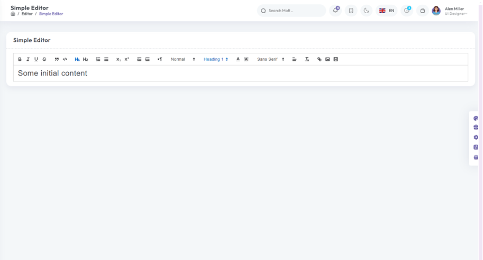Insert an image into the editor
The image size is (483, 260).
coord(327,59)
